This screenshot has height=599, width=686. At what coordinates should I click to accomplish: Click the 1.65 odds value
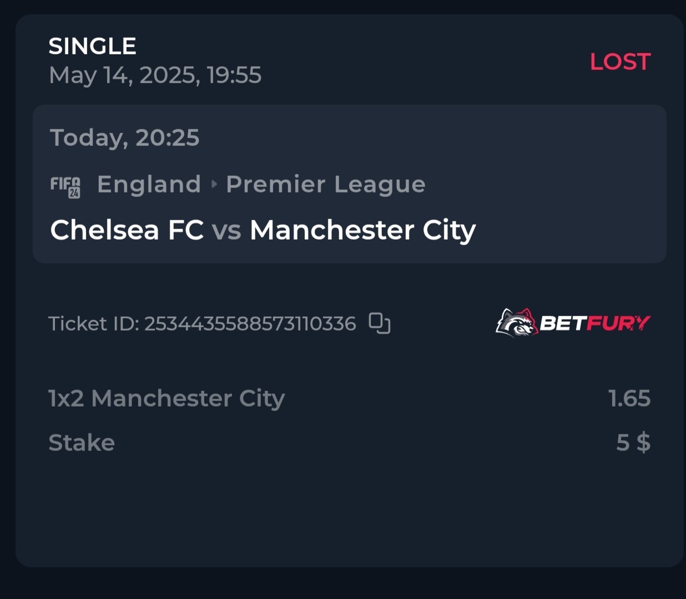tap(629, 398)
